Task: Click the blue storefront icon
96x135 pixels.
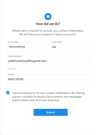Action: 48,17
